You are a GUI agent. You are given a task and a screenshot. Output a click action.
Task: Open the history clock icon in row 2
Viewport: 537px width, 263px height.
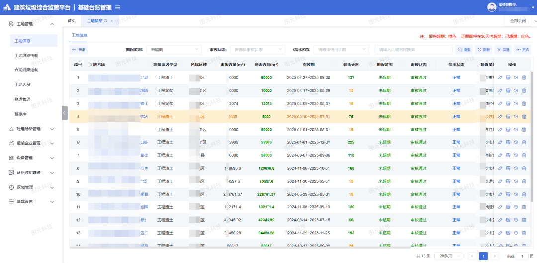516,91
